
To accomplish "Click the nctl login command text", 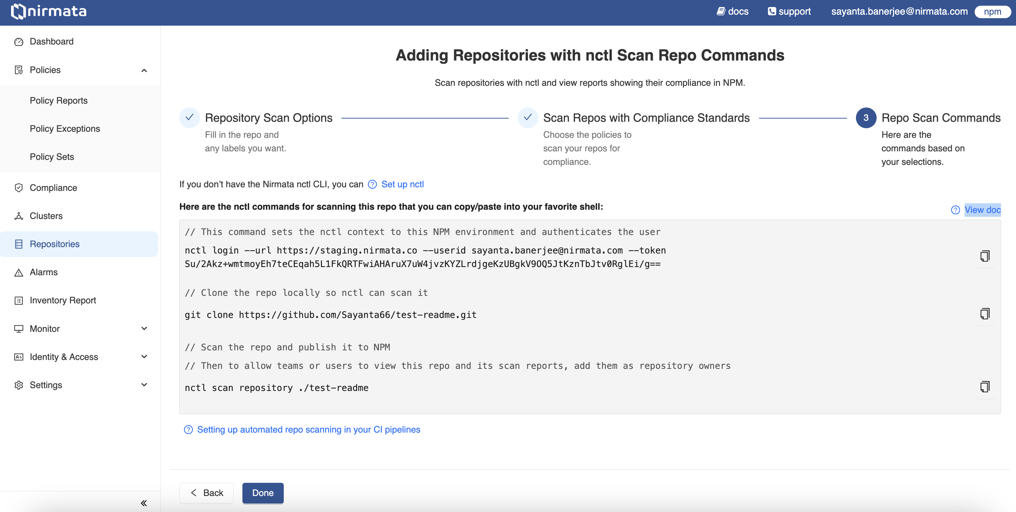I will point(425,257).
